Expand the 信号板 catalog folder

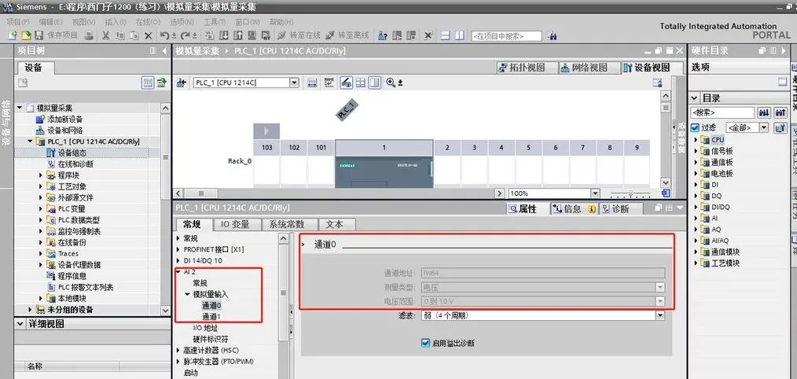click(x=696, y=151)
